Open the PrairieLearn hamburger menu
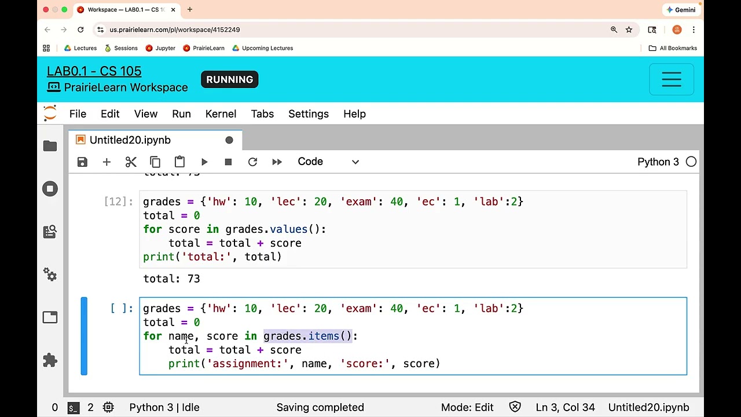Image resolution: width=741 pixels, height=417 pixels. click(x=672, y=79)
